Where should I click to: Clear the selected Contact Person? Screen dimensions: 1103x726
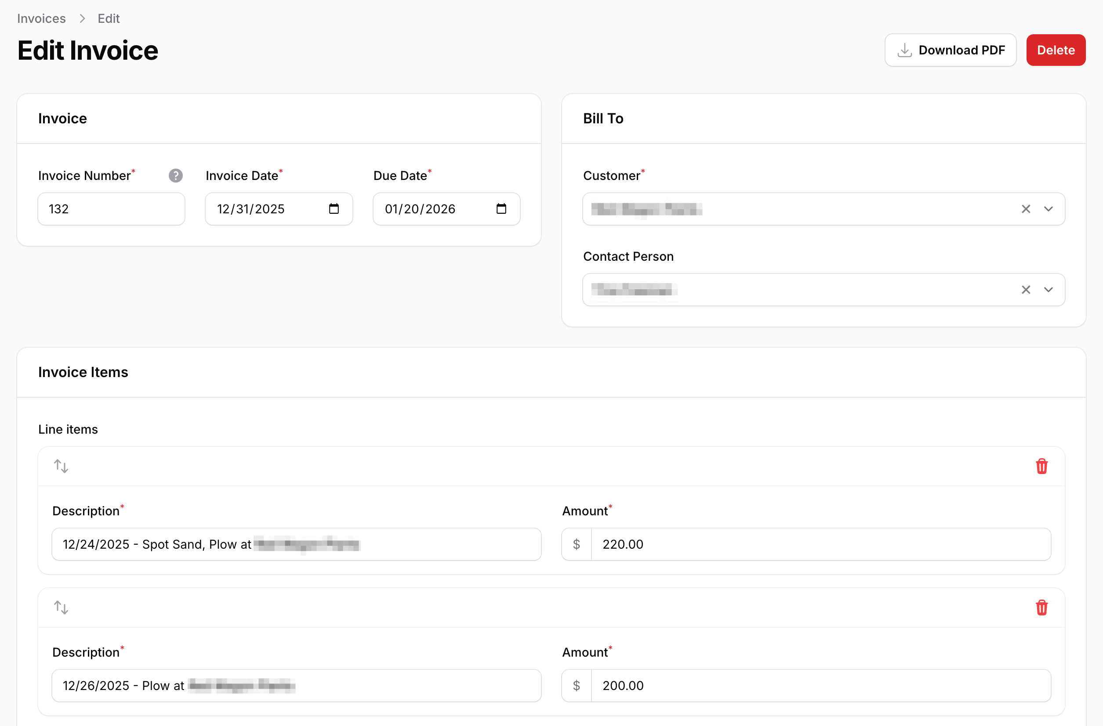pos(1026,290)
